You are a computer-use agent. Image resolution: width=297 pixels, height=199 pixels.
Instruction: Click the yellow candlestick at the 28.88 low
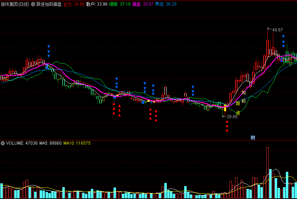point(225,108)
